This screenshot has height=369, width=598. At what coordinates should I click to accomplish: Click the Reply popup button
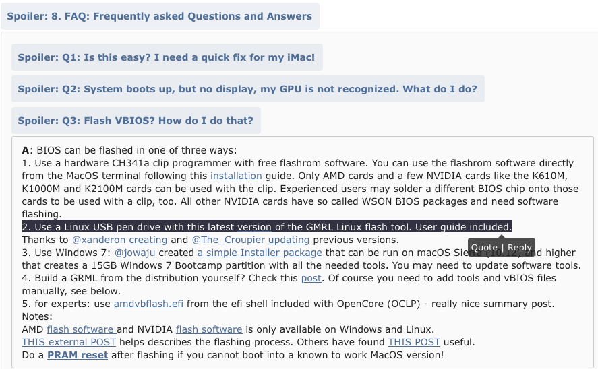click(519, 247)
